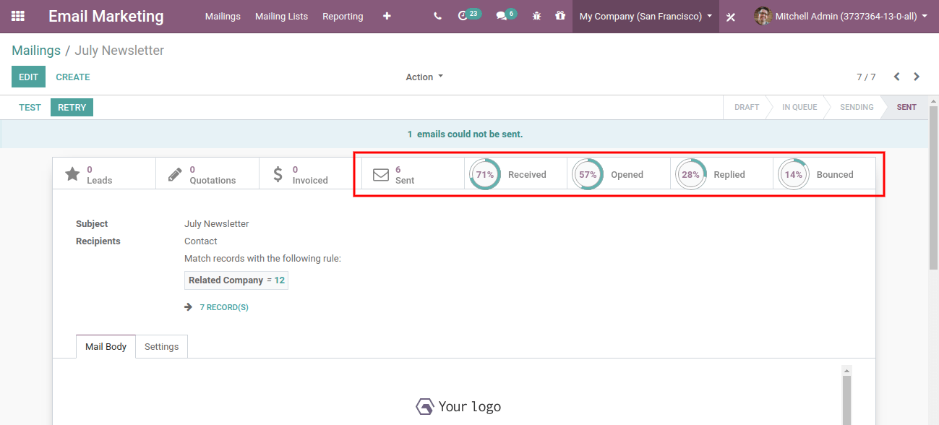Click the EDIT button
Image resolution: width=939 pixels, height=425 pixels.
pyautogui.click(x=28, y=77)
